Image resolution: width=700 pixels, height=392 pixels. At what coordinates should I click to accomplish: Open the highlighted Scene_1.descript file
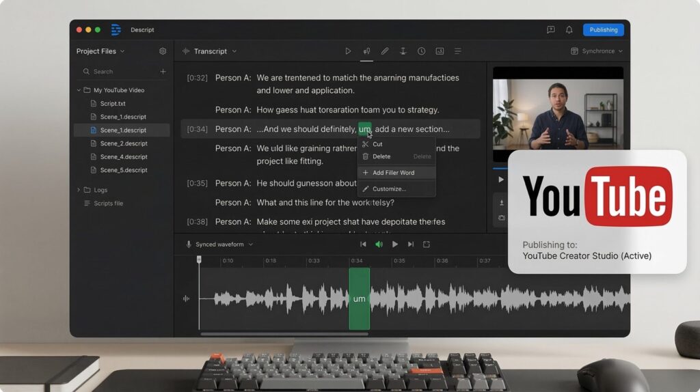coord(122,130)
